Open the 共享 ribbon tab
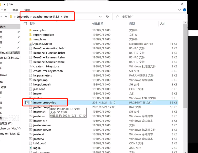Viewport: 198px width, 153px height. click(x=15, y=10)
